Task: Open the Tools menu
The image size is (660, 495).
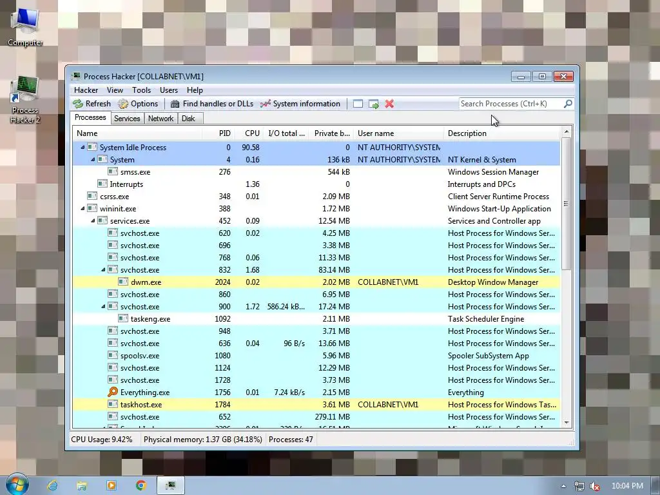Action: click(x=141, y=90)
